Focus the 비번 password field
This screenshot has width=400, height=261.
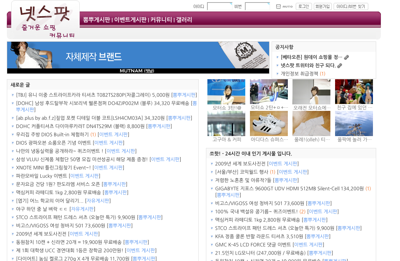pyautogui.click(x=258, y=6)
